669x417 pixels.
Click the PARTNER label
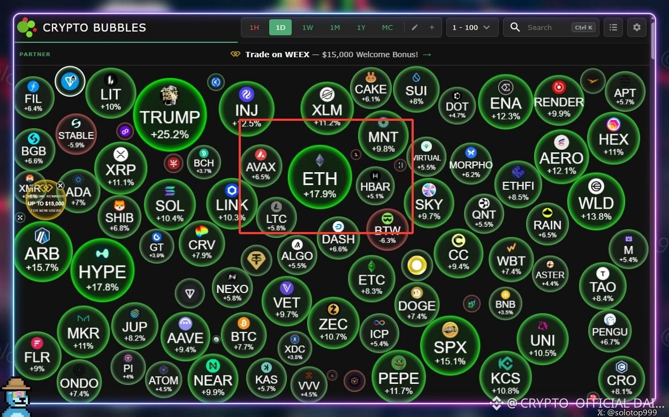tap(35, 55)
